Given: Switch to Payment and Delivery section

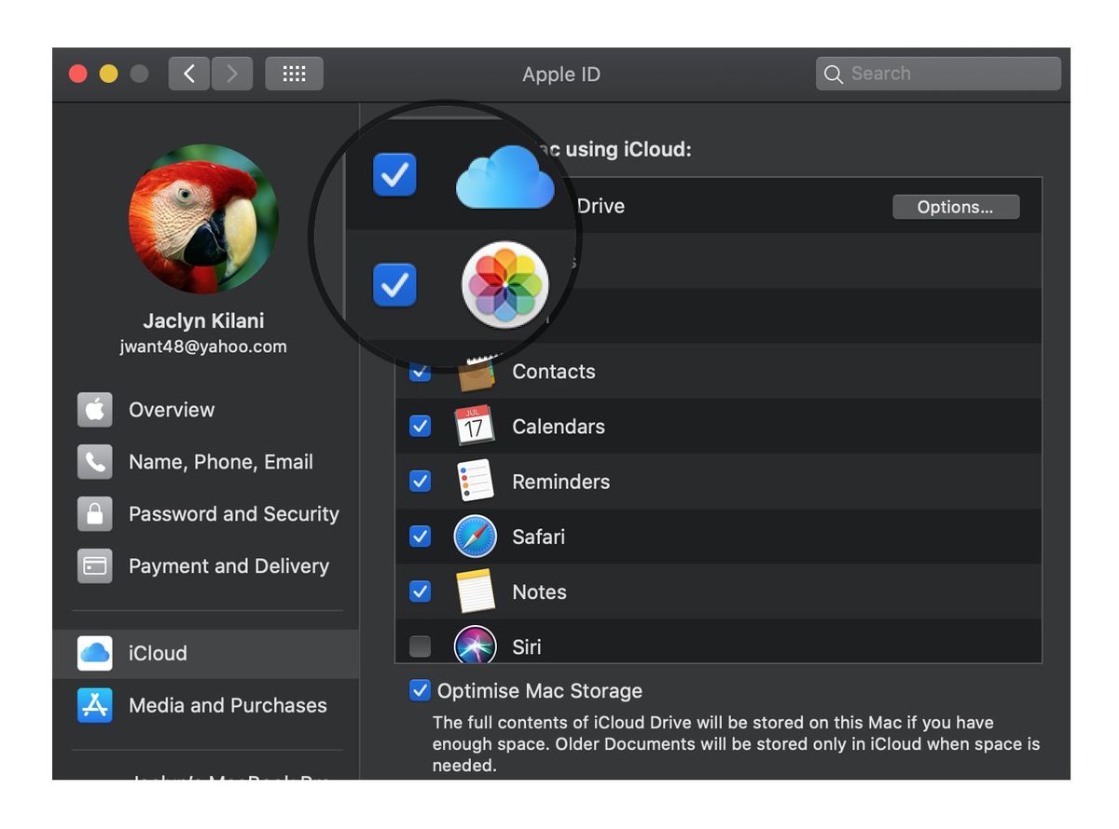Looking at the screenshot, I should click(x=228, y=565).
